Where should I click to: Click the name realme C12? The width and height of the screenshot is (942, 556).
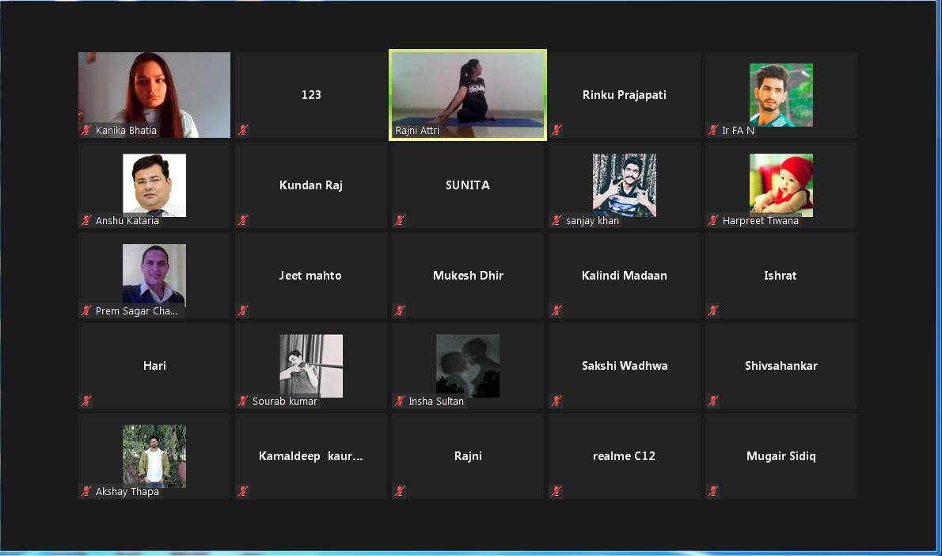point(625,456)
